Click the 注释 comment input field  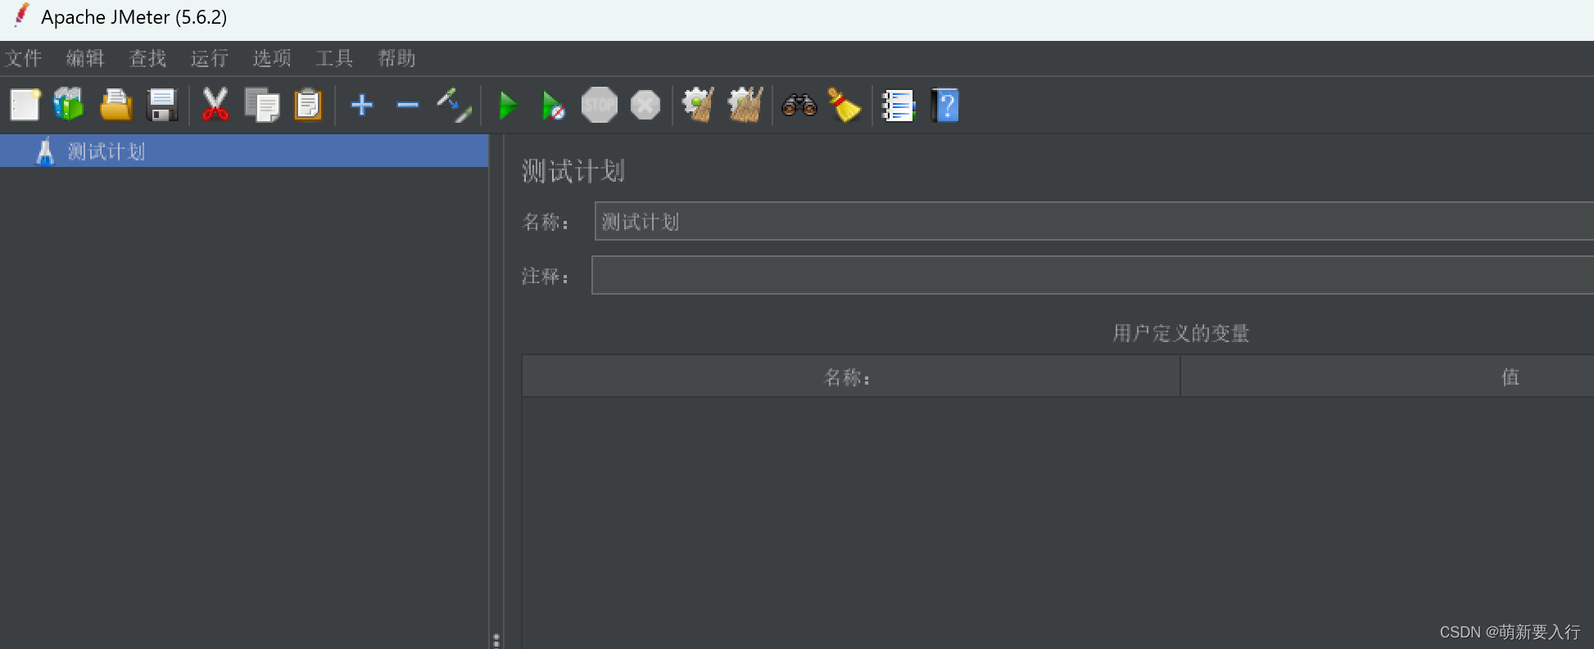pyautogui.click(x=1092, y=275)
